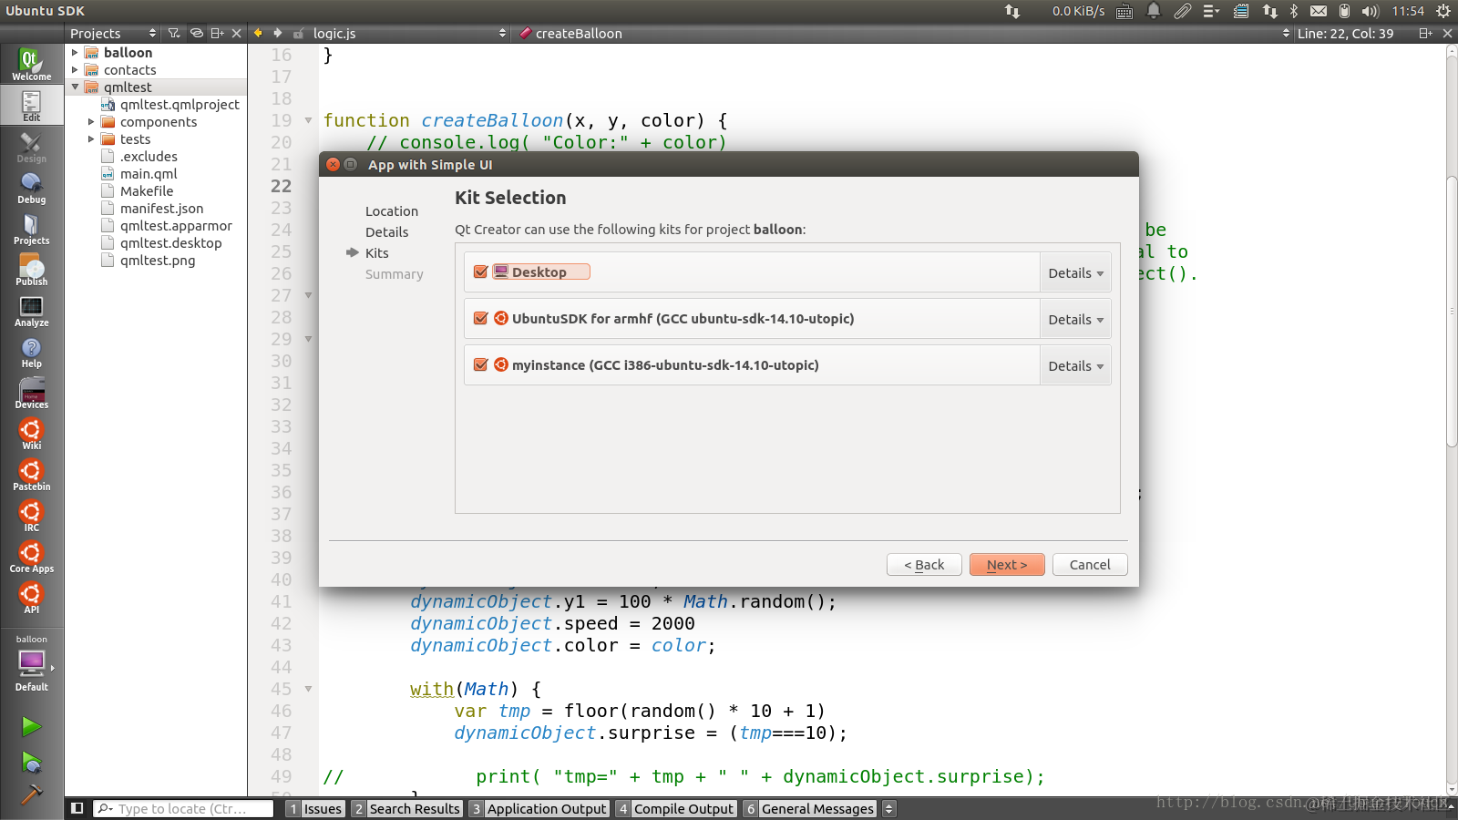
Task: Open the createBalloon symbol dropdown
Action: point(904,33)
